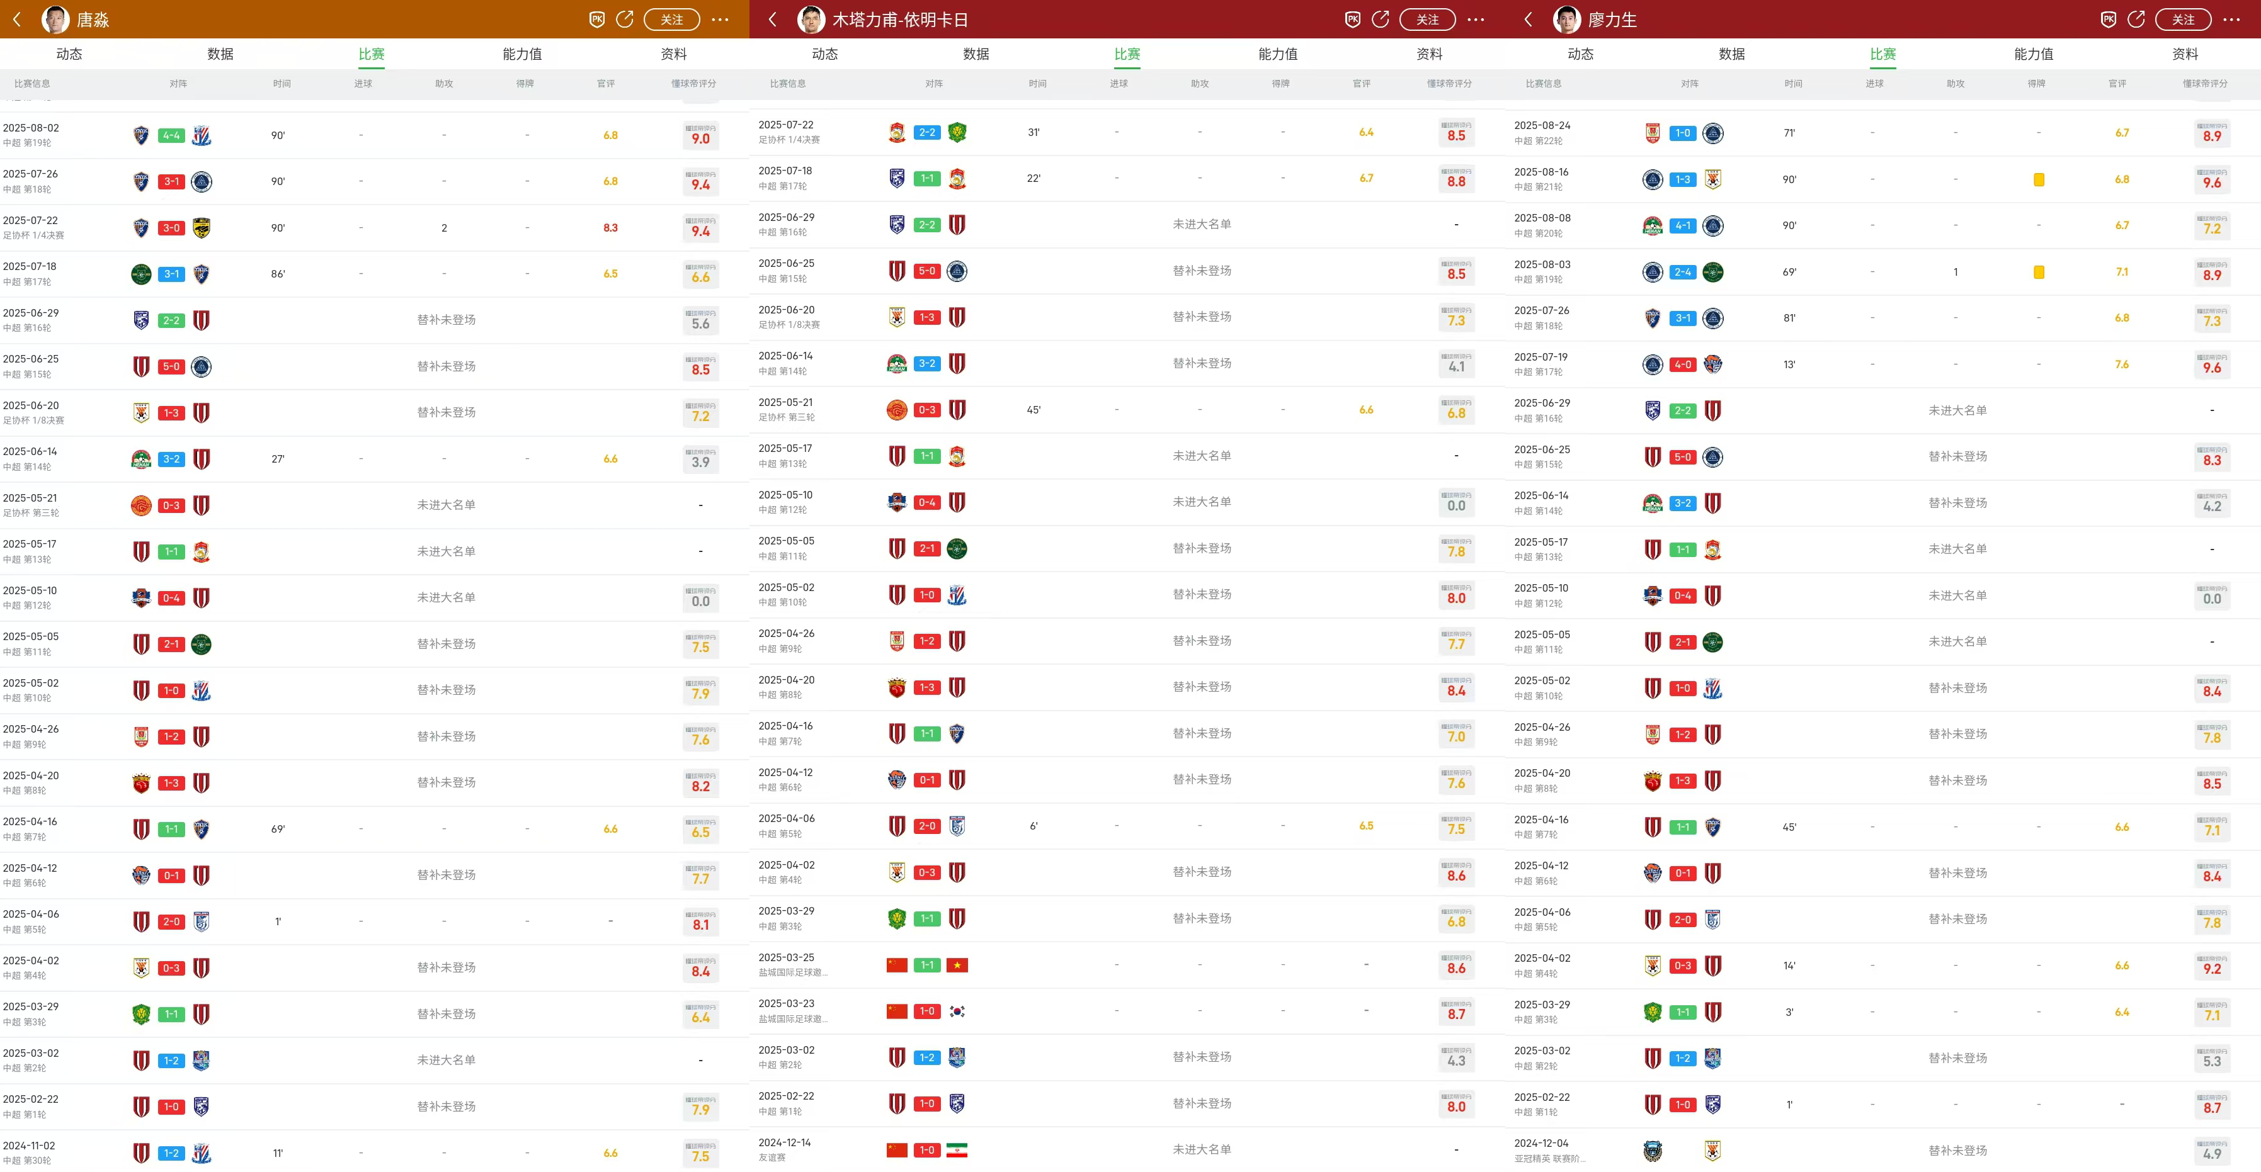Toggle follow (关注) for 廖力生
This screenshot has width=2261, height=1172.
click(x=2184, y=20)
